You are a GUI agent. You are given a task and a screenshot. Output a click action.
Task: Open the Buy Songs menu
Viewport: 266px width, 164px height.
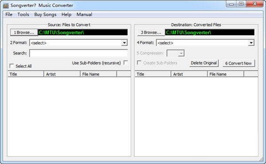click(x=45, y=15)
